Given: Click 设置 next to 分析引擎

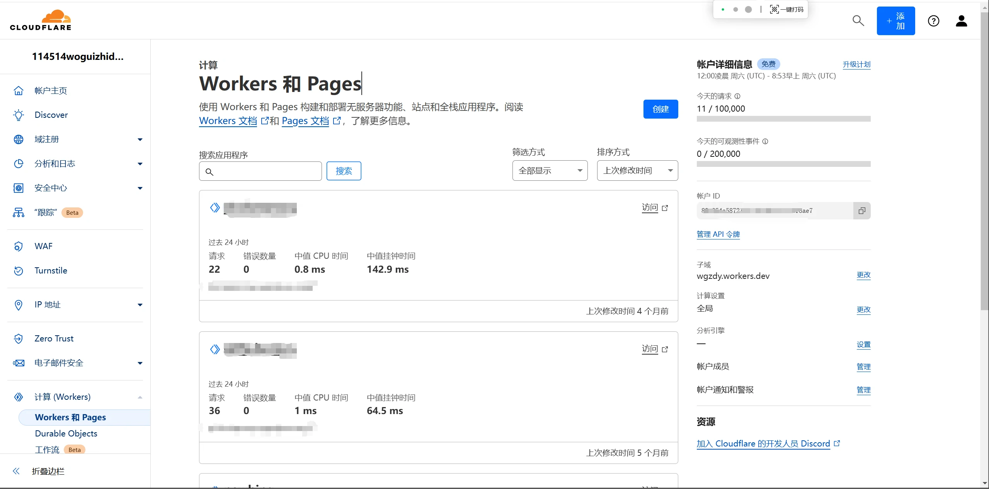Looking at the screenshot, I should [x=863, y=345].
